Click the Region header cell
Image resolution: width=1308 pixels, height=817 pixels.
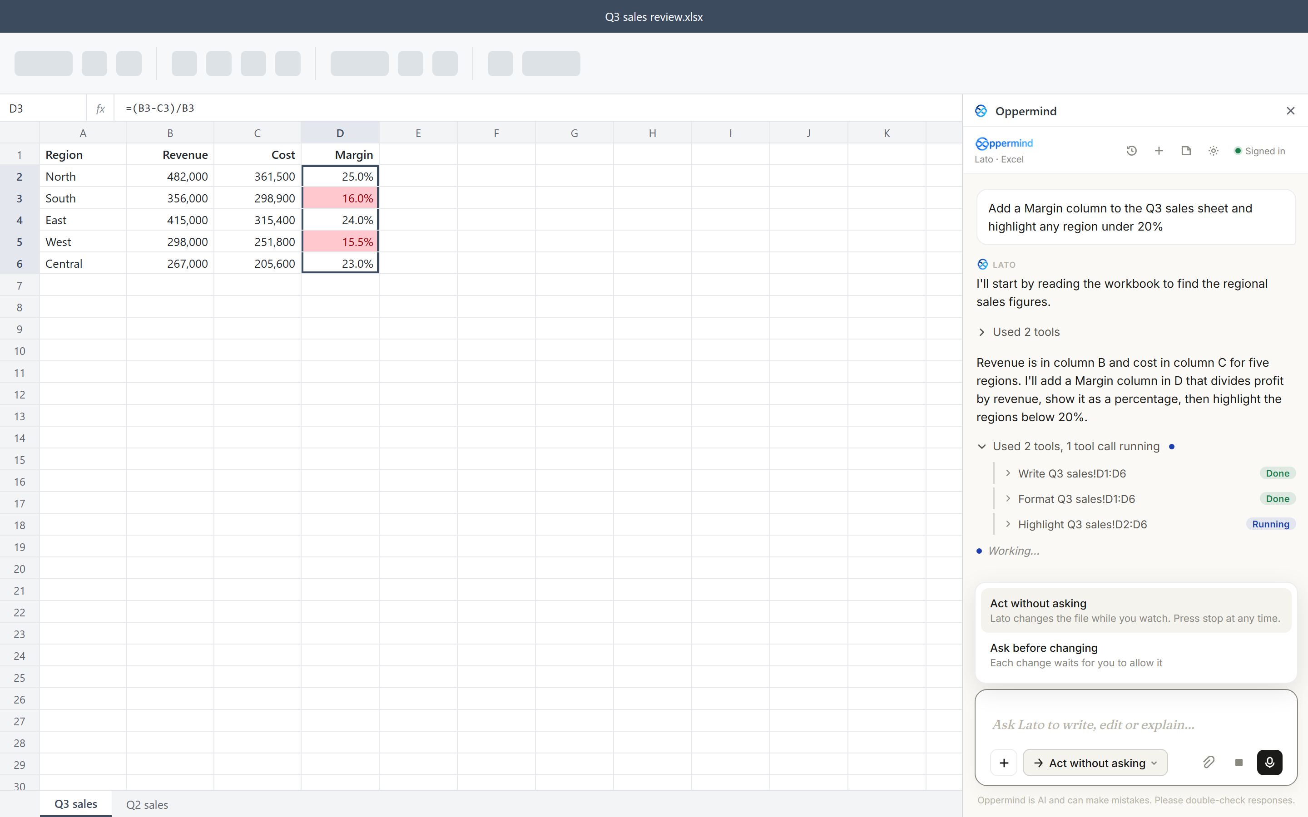coord(83,154)
